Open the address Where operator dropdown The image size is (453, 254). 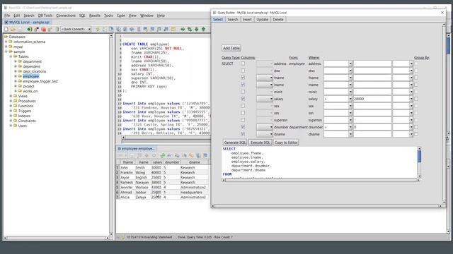(350, 64)
